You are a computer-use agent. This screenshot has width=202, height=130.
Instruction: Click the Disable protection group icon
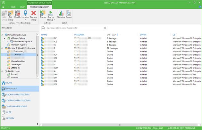(17, 14)
